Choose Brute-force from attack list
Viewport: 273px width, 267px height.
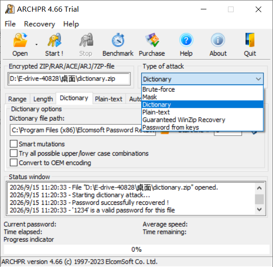pos(202,89)
